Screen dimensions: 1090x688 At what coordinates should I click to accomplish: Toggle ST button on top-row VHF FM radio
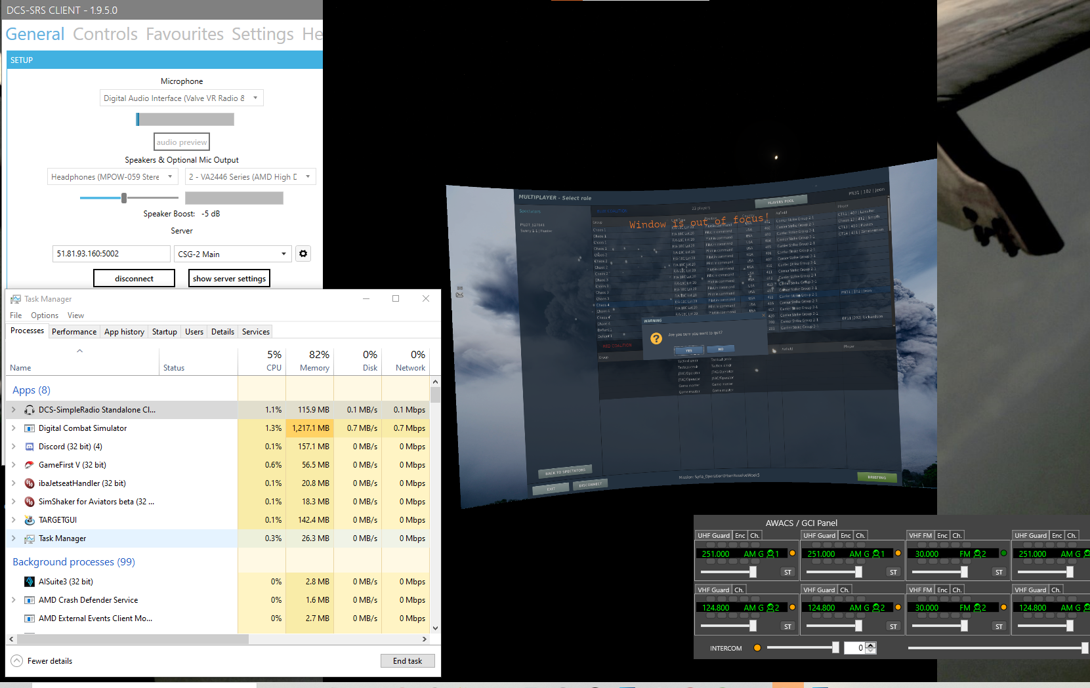point(999,573)
